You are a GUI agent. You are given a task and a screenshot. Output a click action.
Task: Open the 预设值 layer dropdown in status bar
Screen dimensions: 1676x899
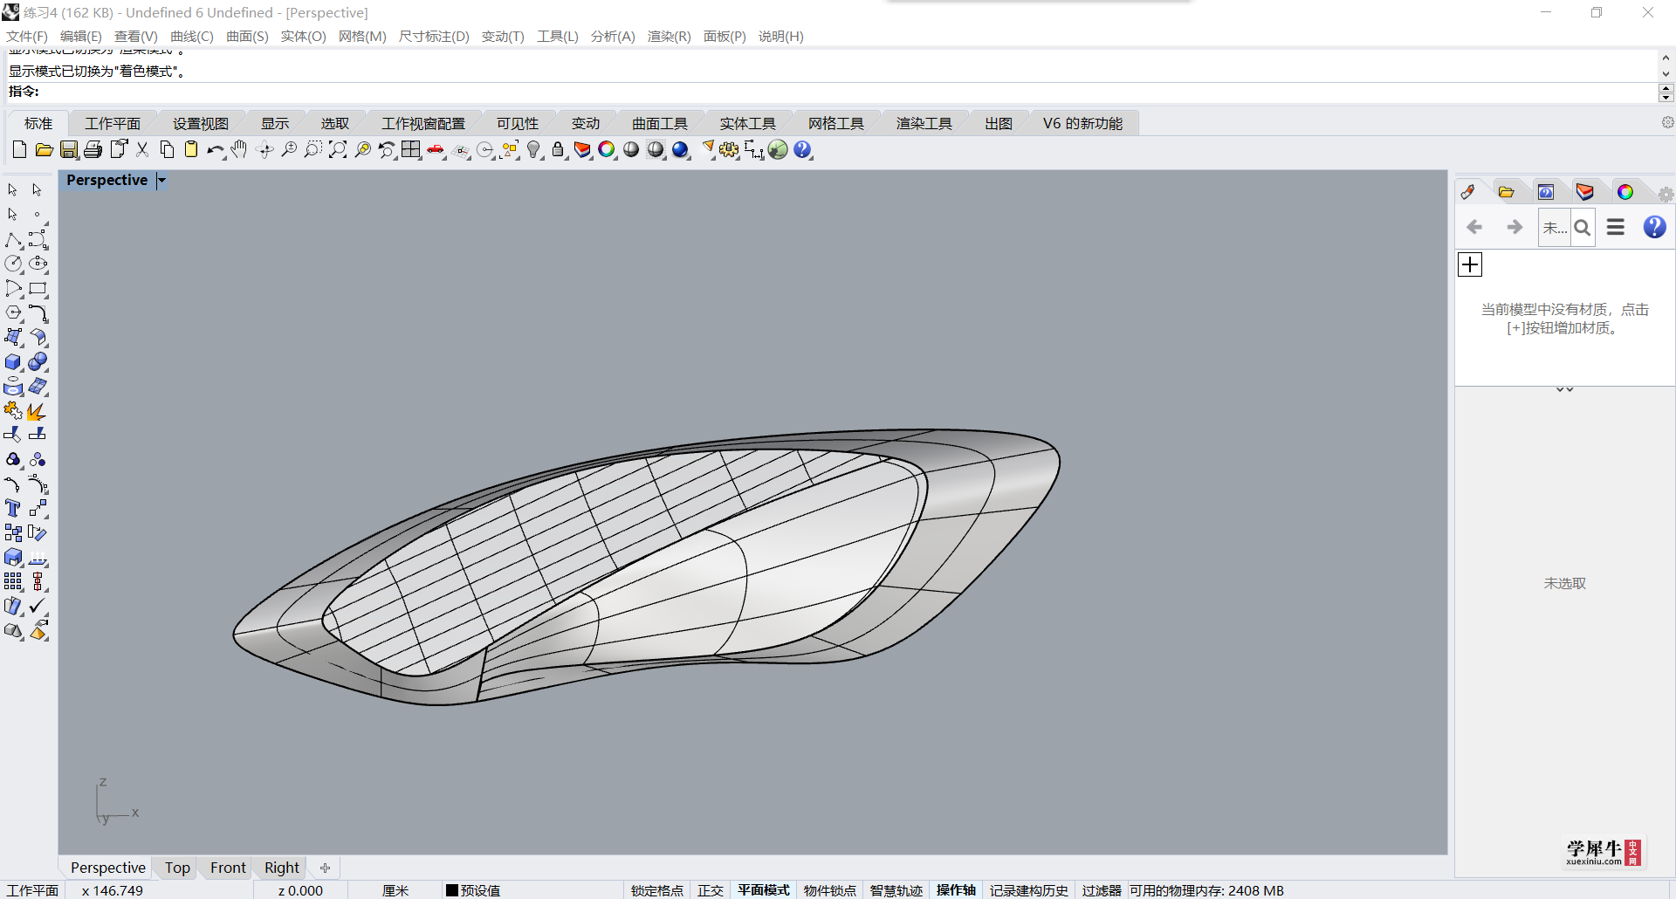tap(474, 890)
